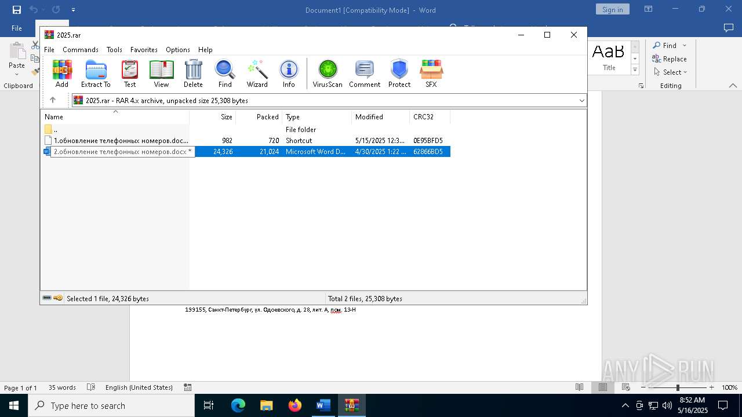This screenshot has height=417, width=742.
Task: Open Styles pane dialog launcher
Action: (x=641, y=86)
